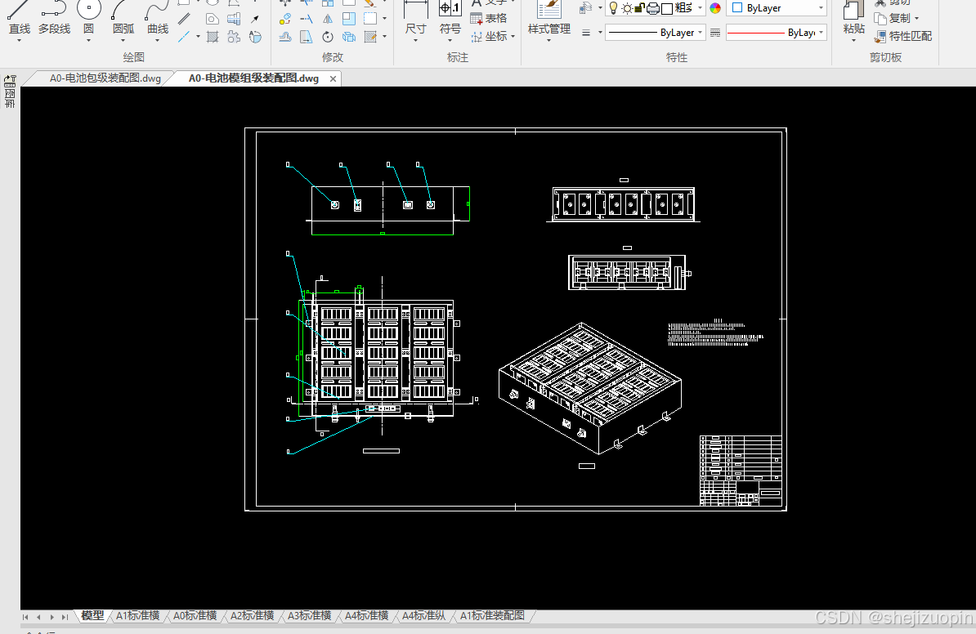Image resolution: width=976 pixels, height=634 pixels.
Task: Switch to the A4标准纵 layout tab
Action: (424, 616)
